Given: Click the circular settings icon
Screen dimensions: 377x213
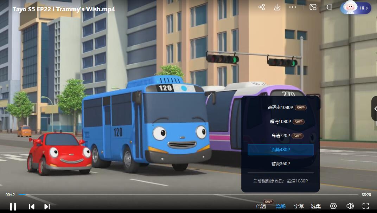Looking at the screenshot, I should (x=333, y=206).
